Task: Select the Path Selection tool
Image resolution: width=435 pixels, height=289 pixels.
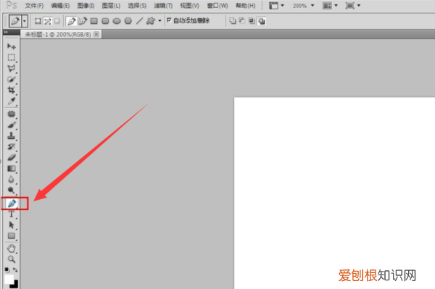Action: 12,225
